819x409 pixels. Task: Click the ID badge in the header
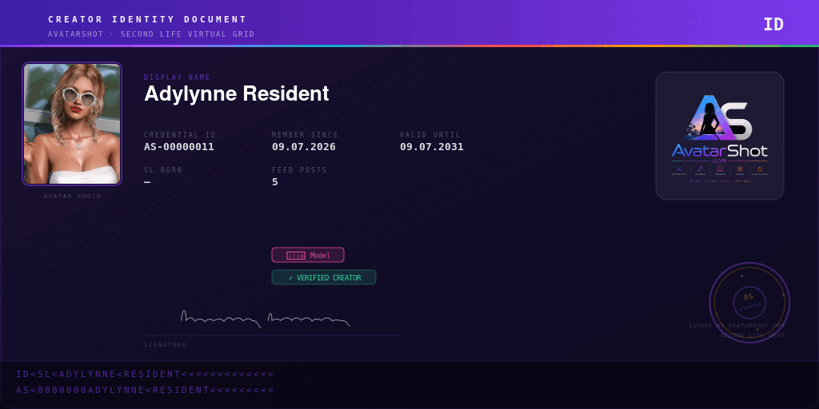(x=773, y=24)
